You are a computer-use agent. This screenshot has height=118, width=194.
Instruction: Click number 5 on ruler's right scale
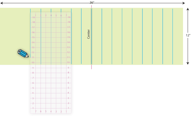tap(68, 88)
